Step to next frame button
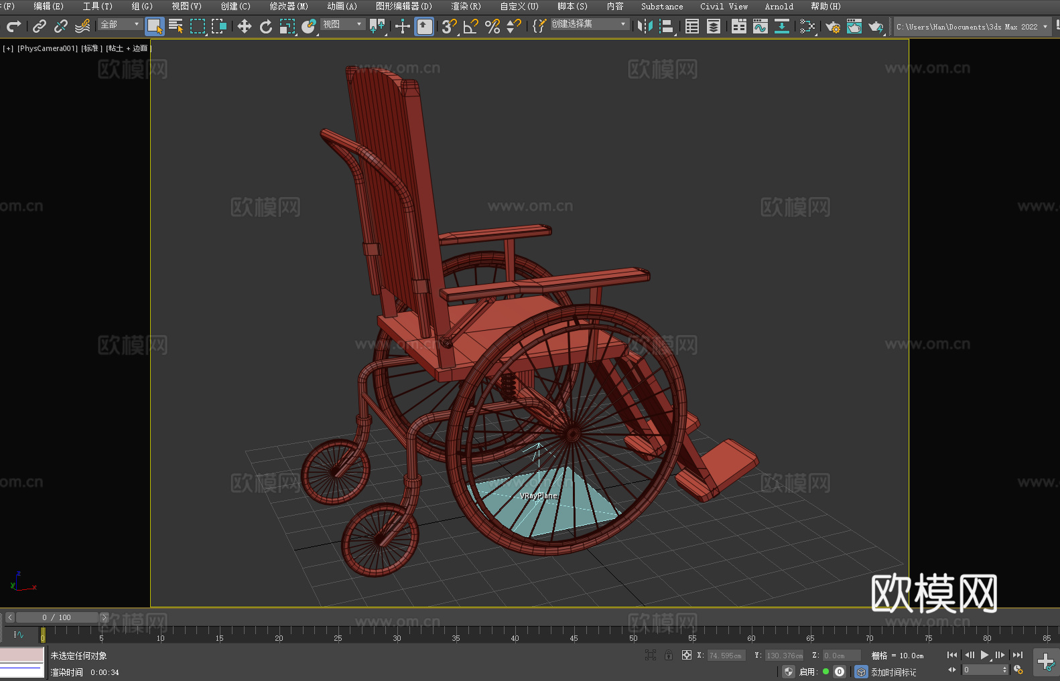This screenshot has width=1060, height=681. click(1000, 655)
